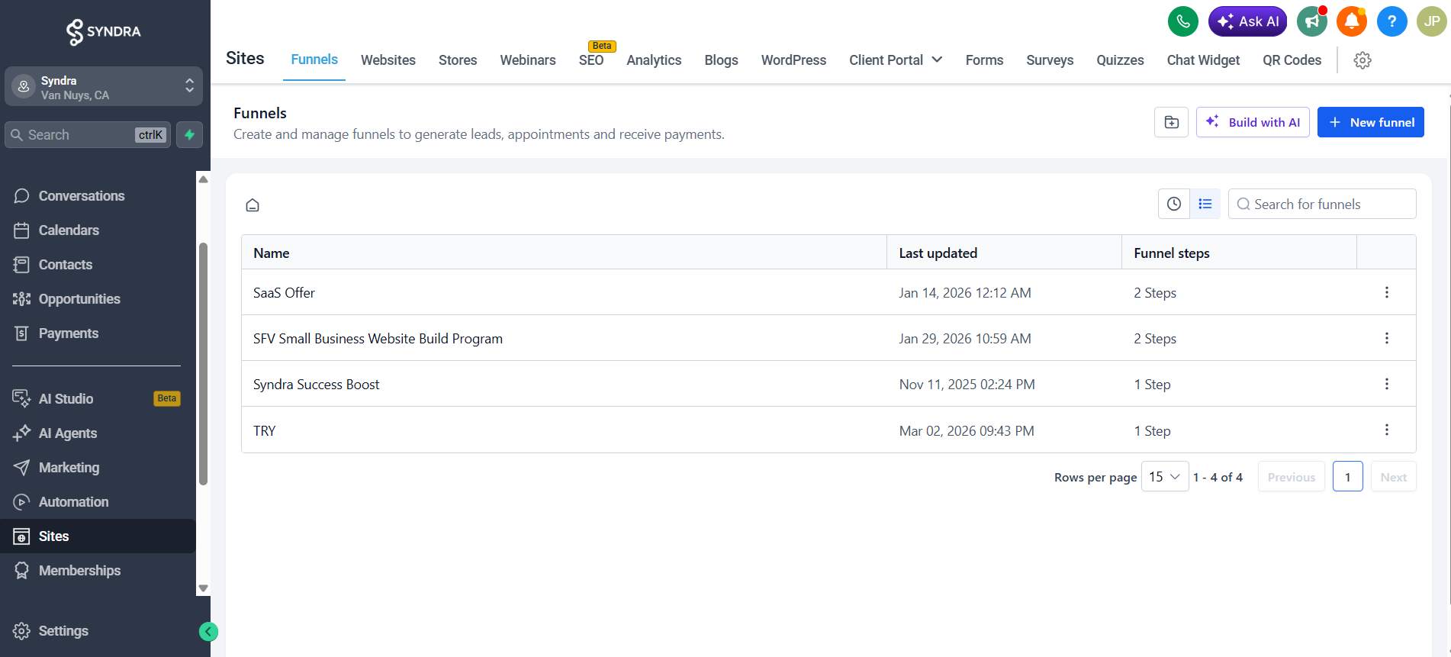The height and width of the screenshot is (657, 1451).
Task: Open the SEO beta tab
Action: click(x=591, y=60)
